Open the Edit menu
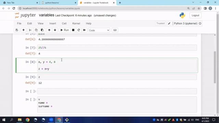Viewport: 219px width, 123px height. point(29,24)
